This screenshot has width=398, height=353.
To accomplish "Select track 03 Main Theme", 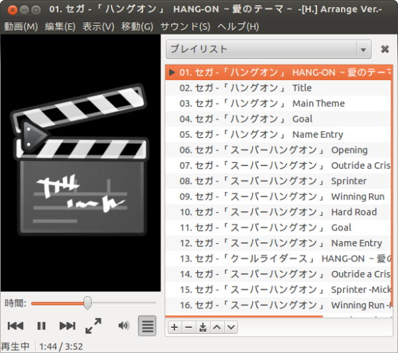I will [x=262, y=103].
